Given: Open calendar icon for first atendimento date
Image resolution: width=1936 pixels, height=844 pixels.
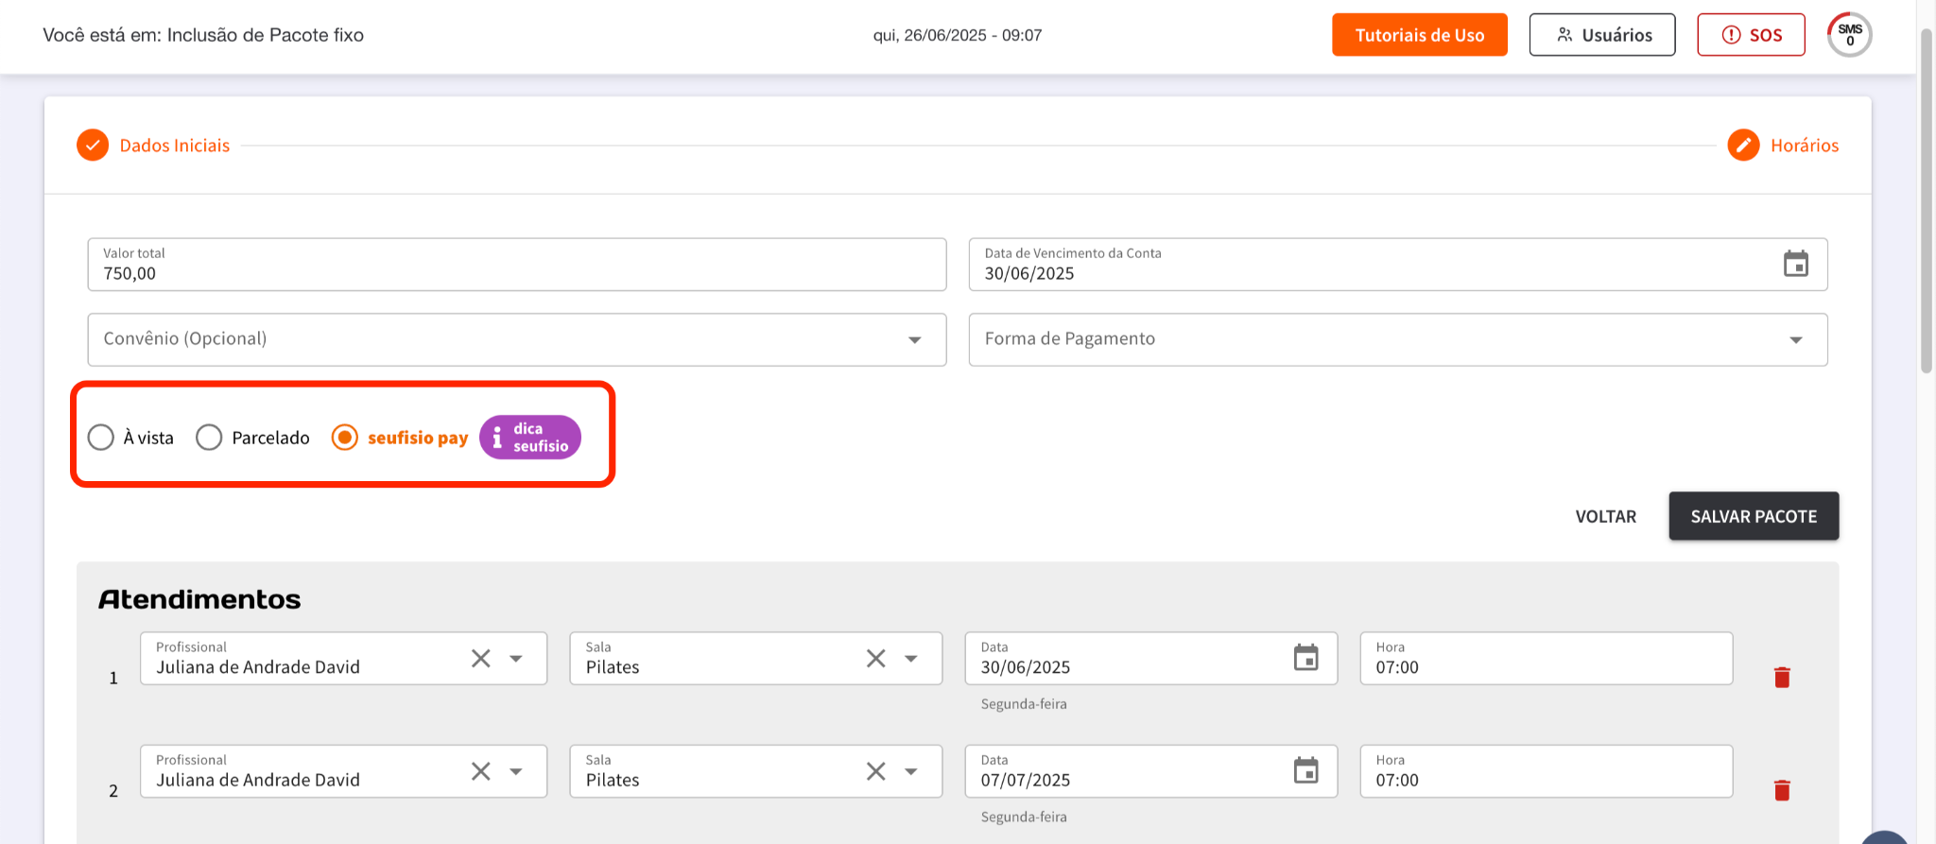Looking at the screenshot, I should click(x=1305, y=658).
